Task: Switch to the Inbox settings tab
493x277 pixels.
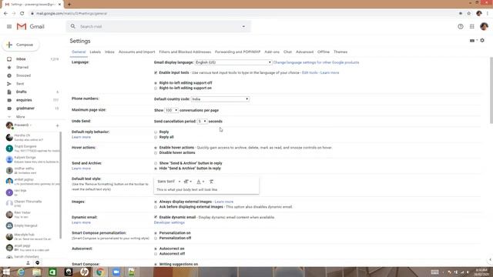Action: [x=109, y=52]
